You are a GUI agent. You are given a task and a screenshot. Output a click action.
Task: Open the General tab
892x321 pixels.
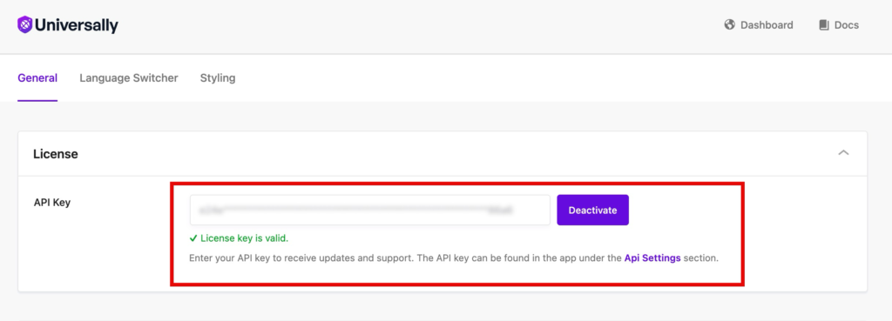point(37,77)
